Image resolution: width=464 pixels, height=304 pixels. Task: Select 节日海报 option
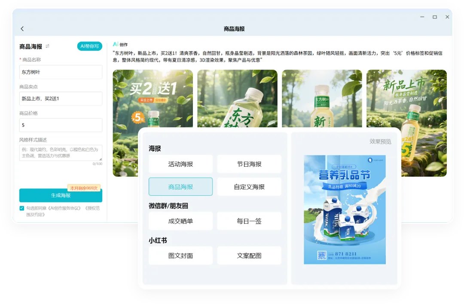(x=249, y=164)
